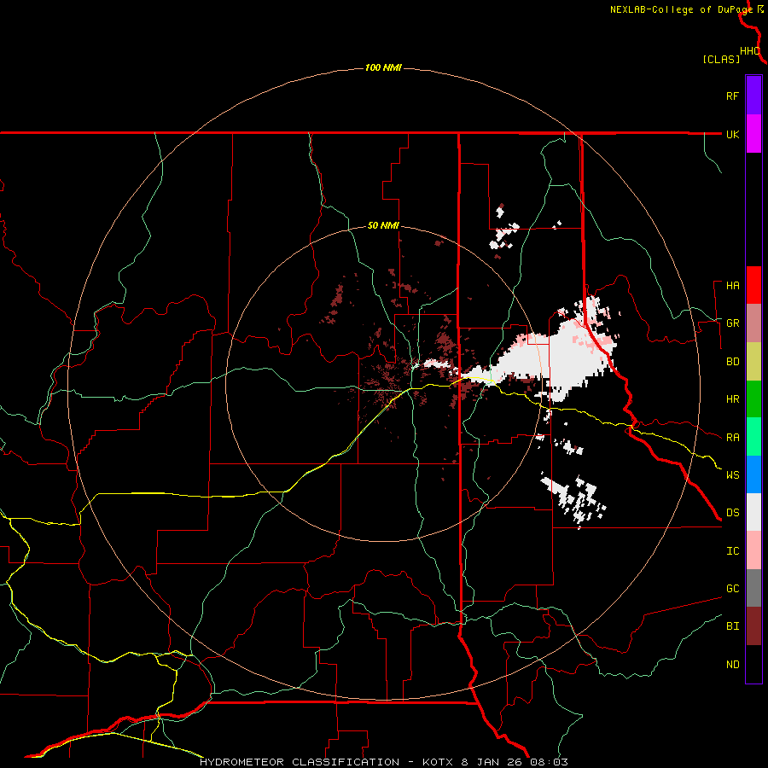Click the 50 NMI range ring label
This screenshot has height=768, width=768.
pyautogui.click(x=383, y=225)
